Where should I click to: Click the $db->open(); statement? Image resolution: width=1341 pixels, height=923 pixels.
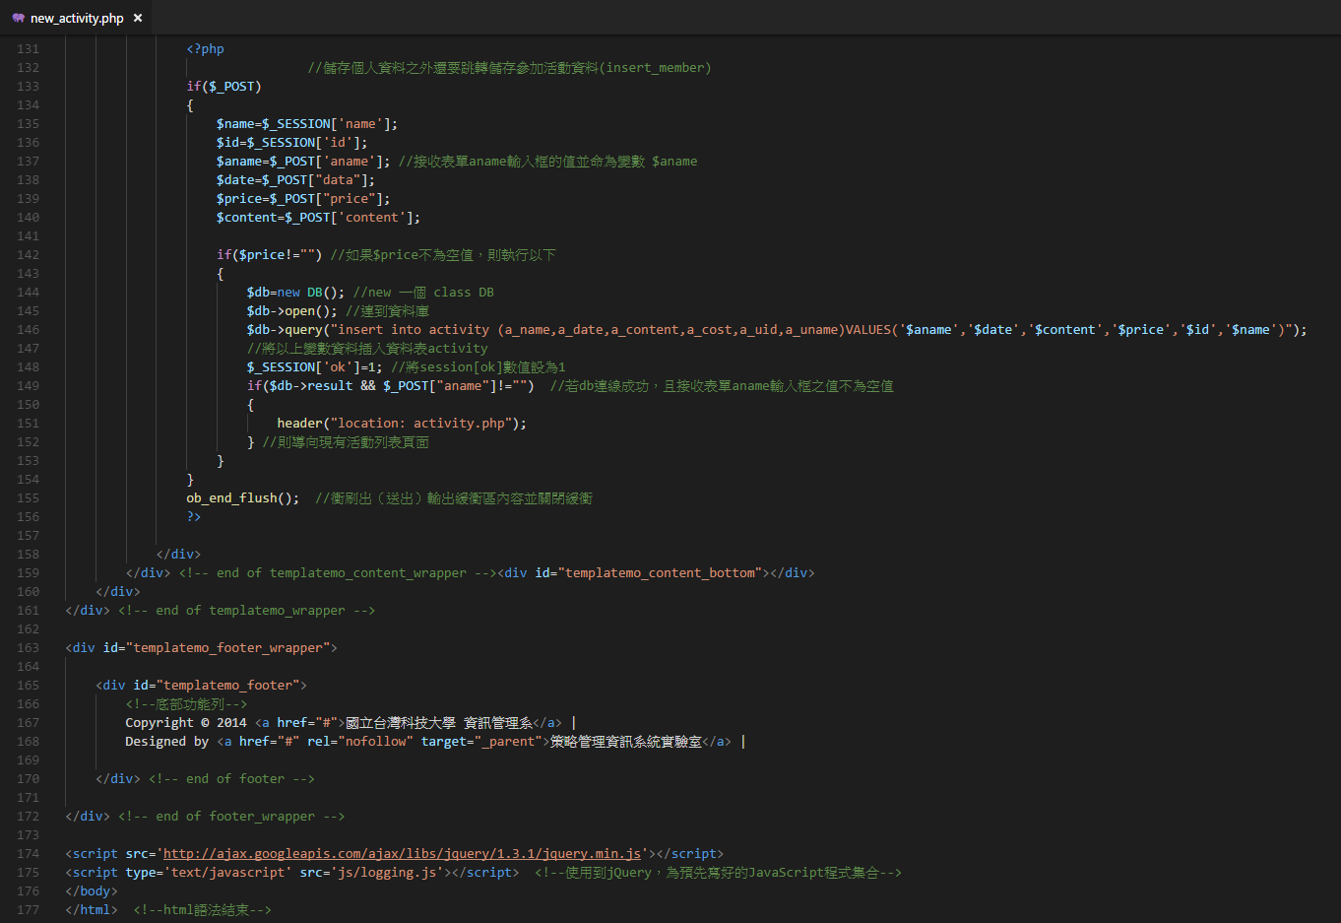click(291, 310)
